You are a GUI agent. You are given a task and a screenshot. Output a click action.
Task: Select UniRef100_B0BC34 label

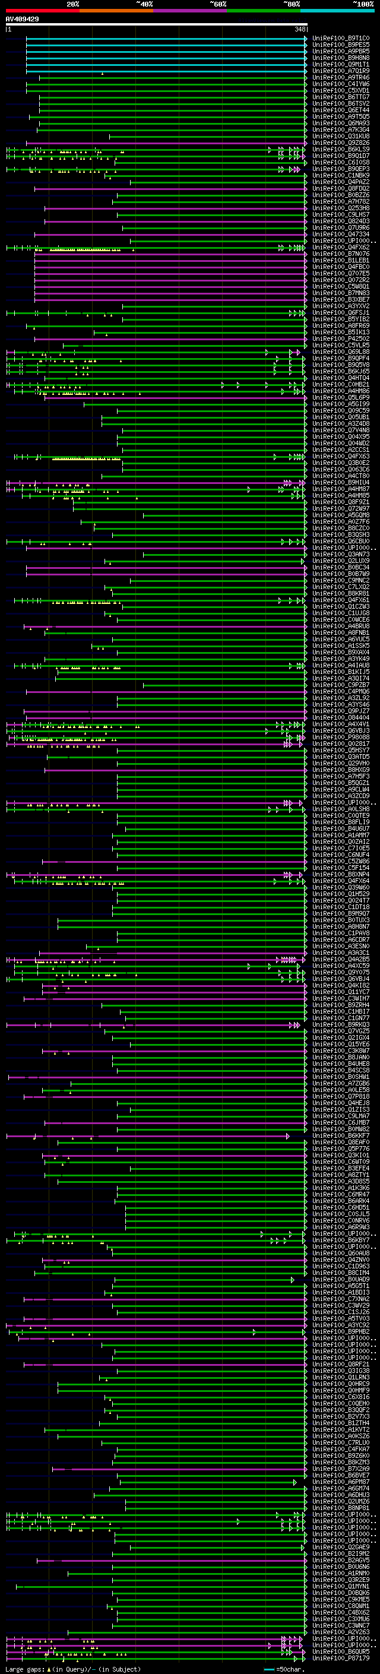[x=341, y=567]
